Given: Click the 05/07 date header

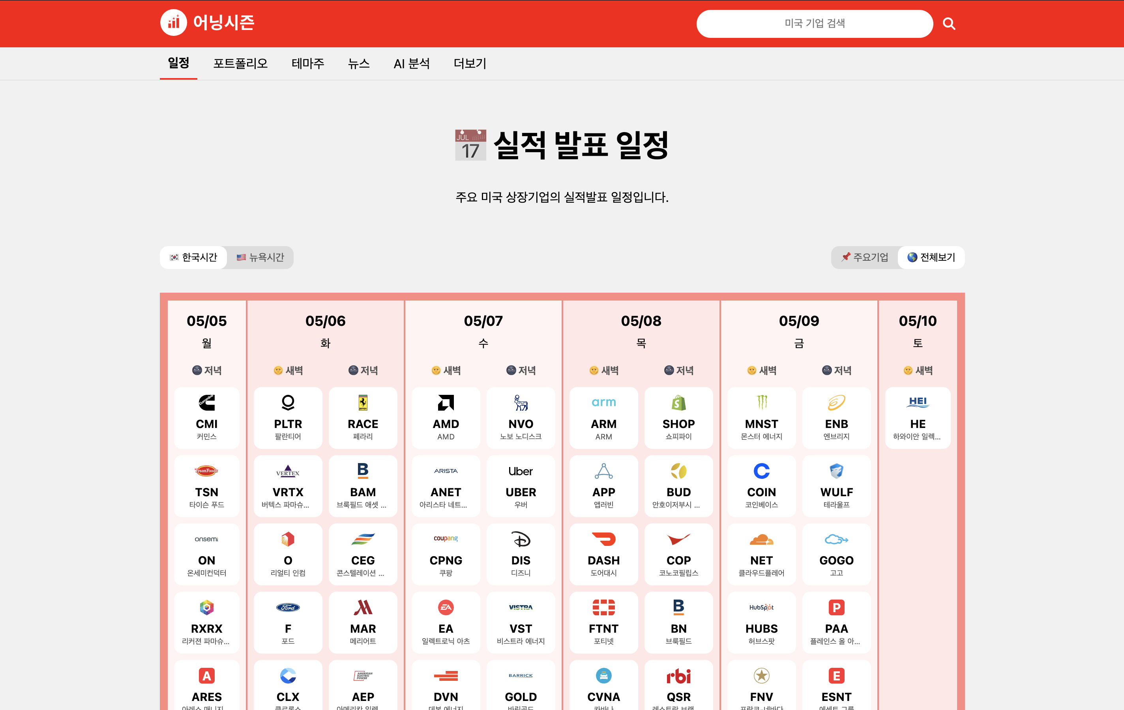Looking at the screenshot, I should (x=483, y=321).
